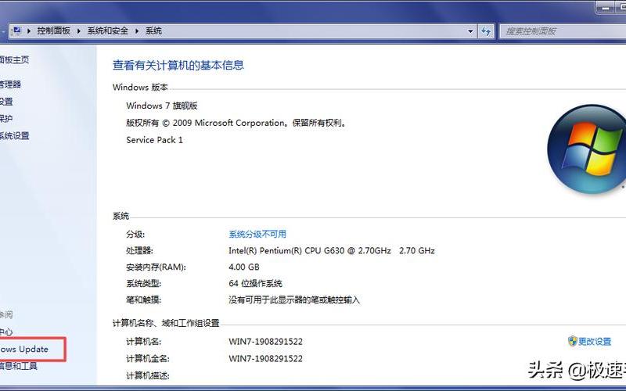Image resolution: width=626 pixels, height=391 pixels.
Task: Expand the arrow after 系统和安全 breadcrumb
Action: [137, 31]
